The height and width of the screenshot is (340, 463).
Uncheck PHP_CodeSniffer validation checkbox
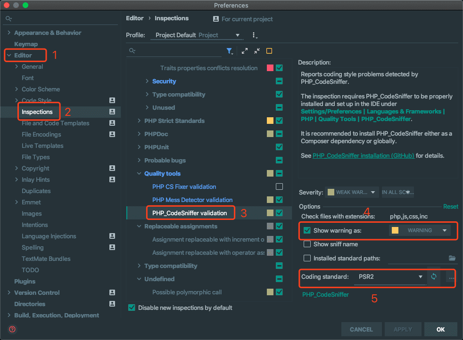[x=279, y=213]
